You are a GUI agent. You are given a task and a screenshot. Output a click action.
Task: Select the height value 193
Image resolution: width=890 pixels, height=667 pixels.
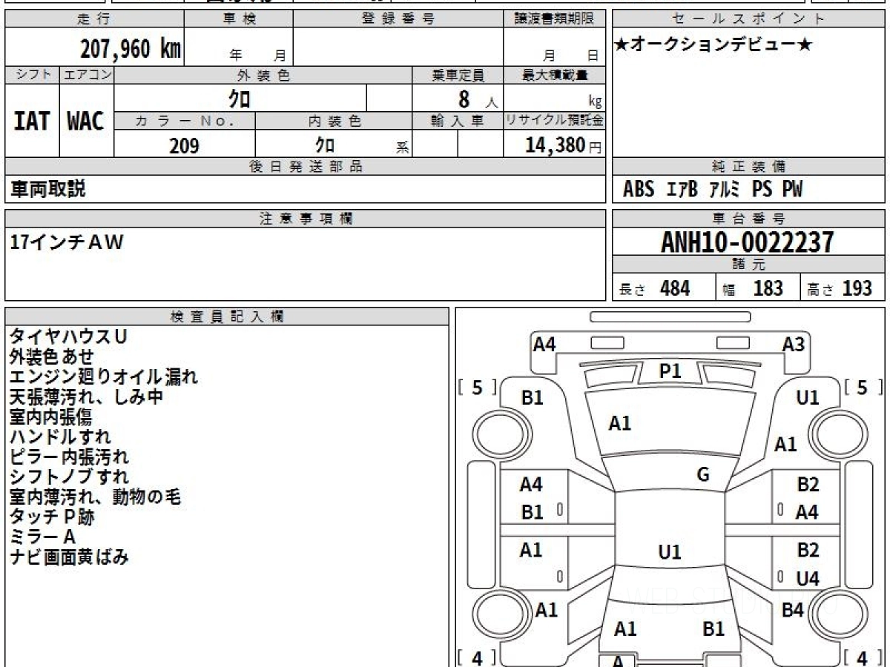coord(857,288)
